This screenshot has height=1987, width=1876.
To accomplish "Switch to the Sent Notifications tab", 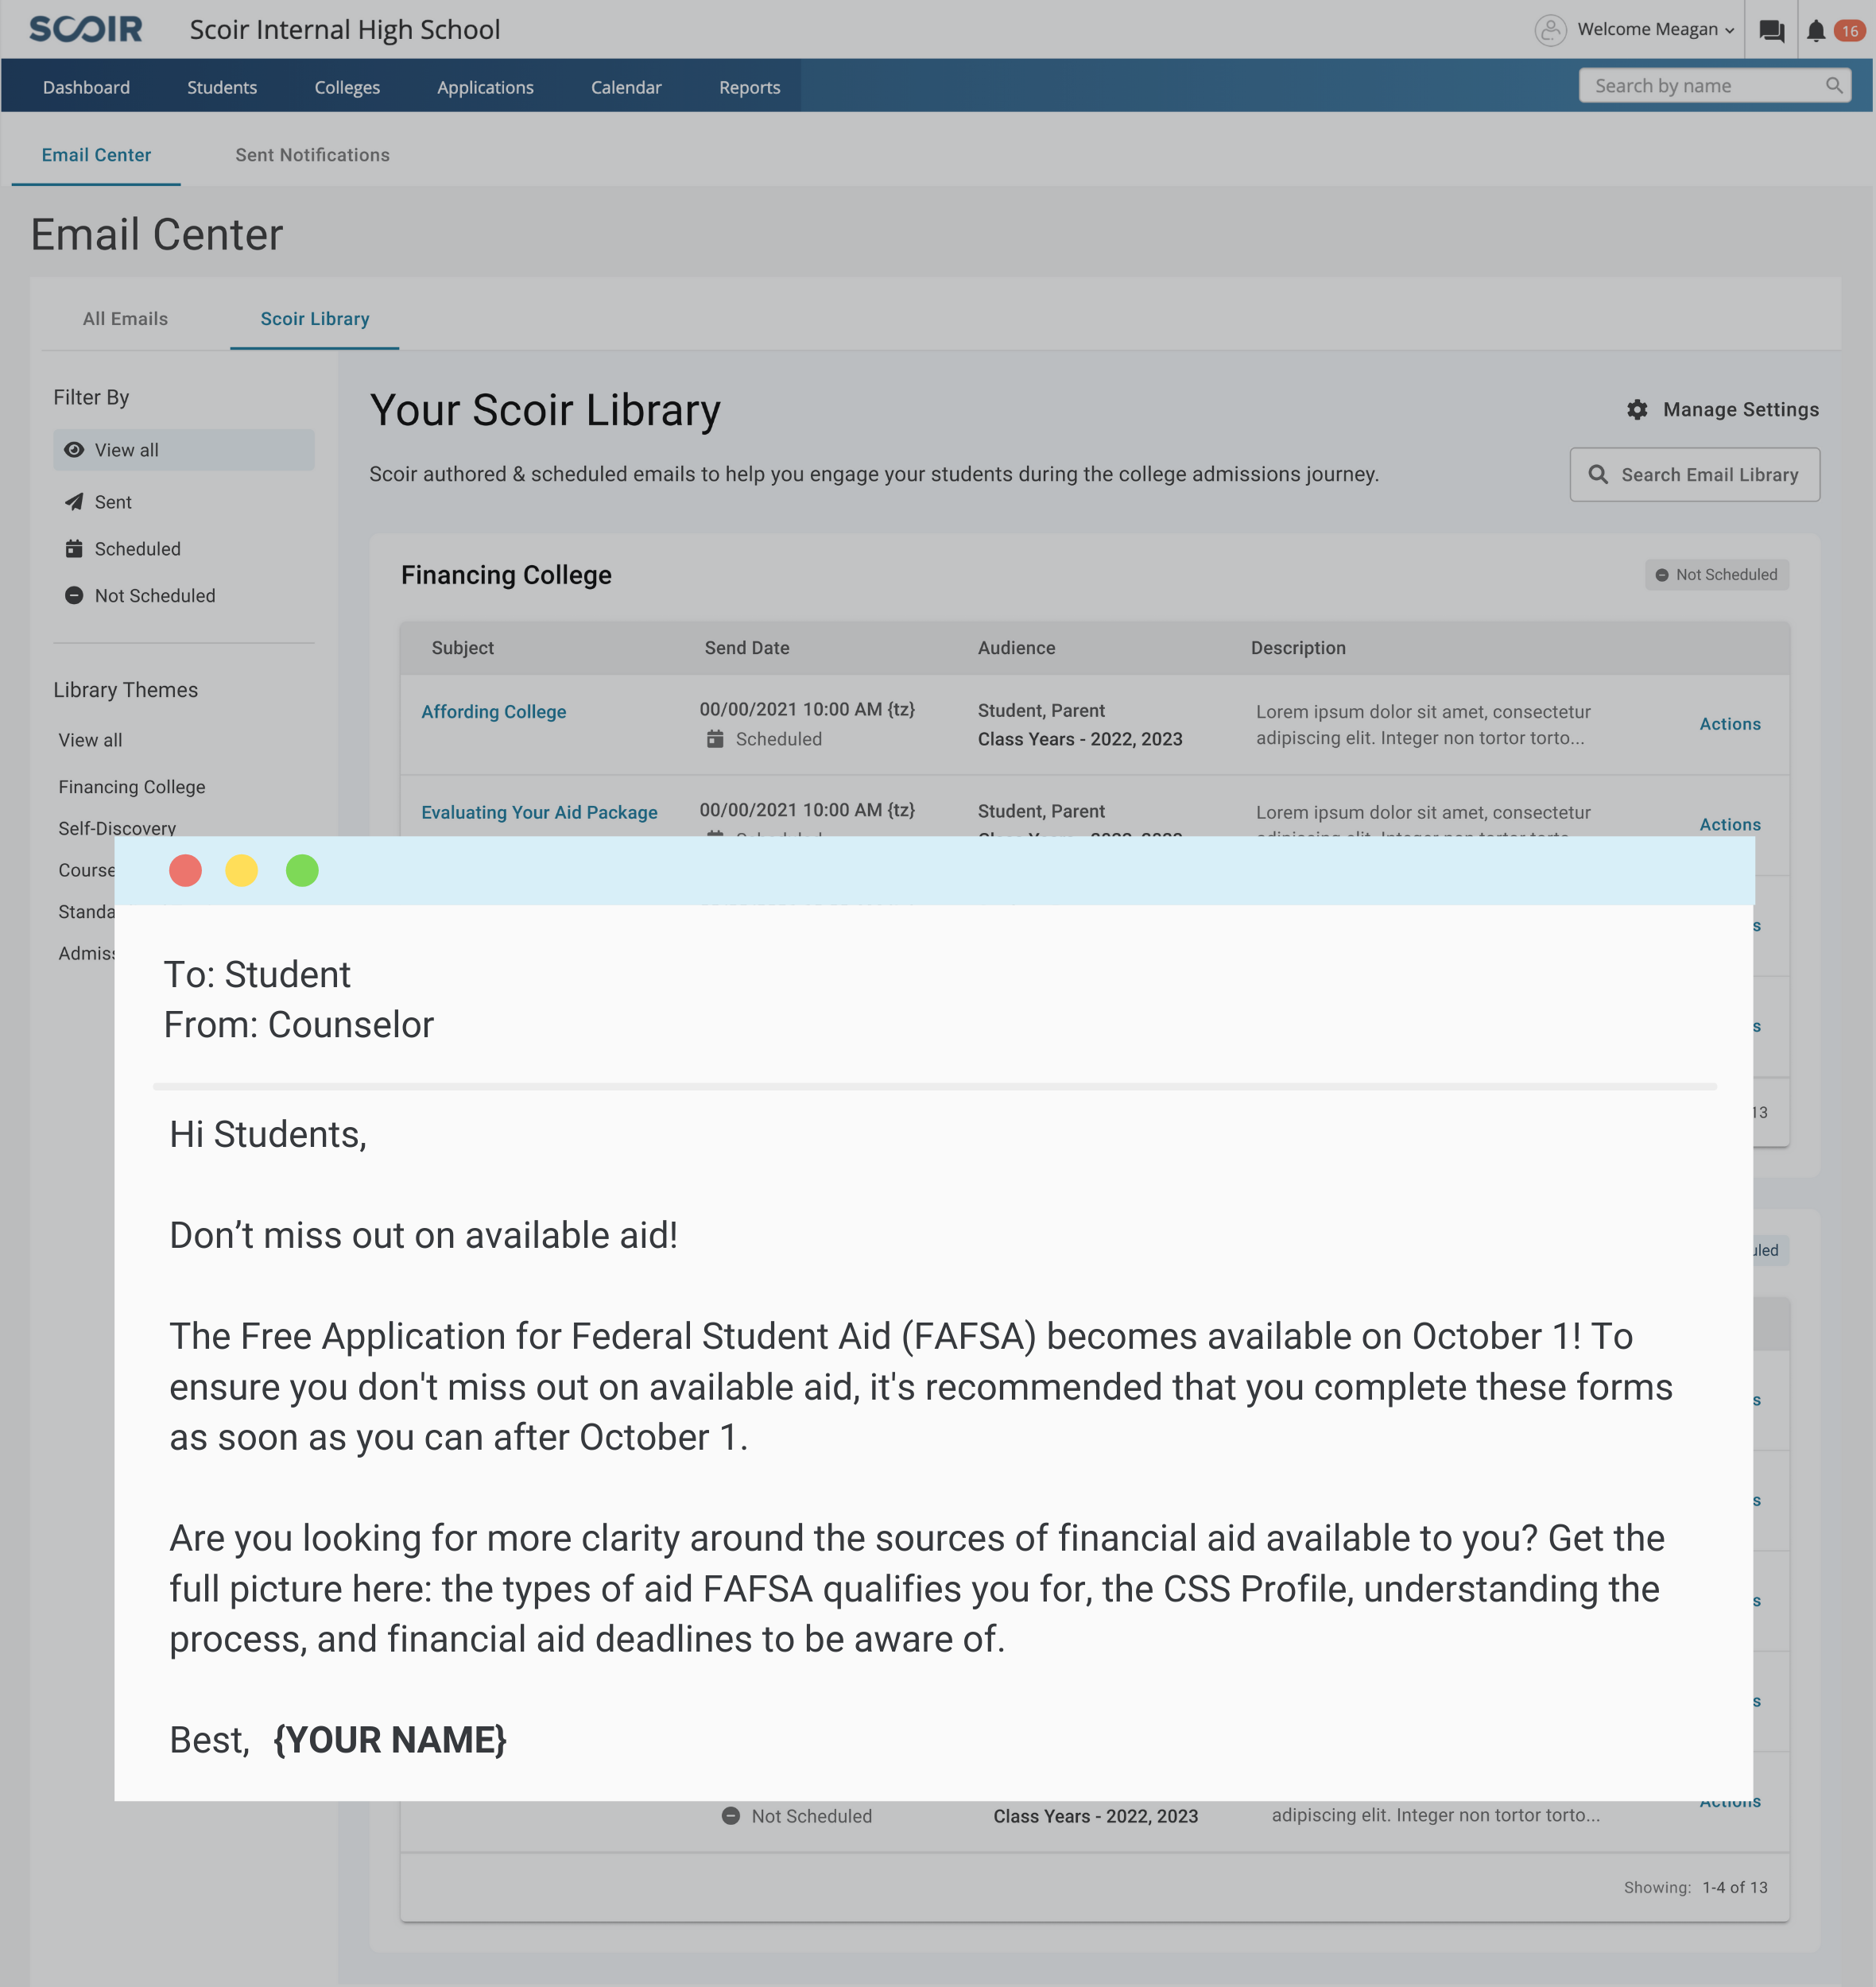I will coord(312,155).
